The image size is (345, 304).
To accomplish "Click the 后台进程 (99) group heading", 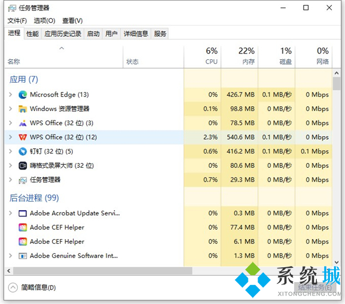I will 34,198.
